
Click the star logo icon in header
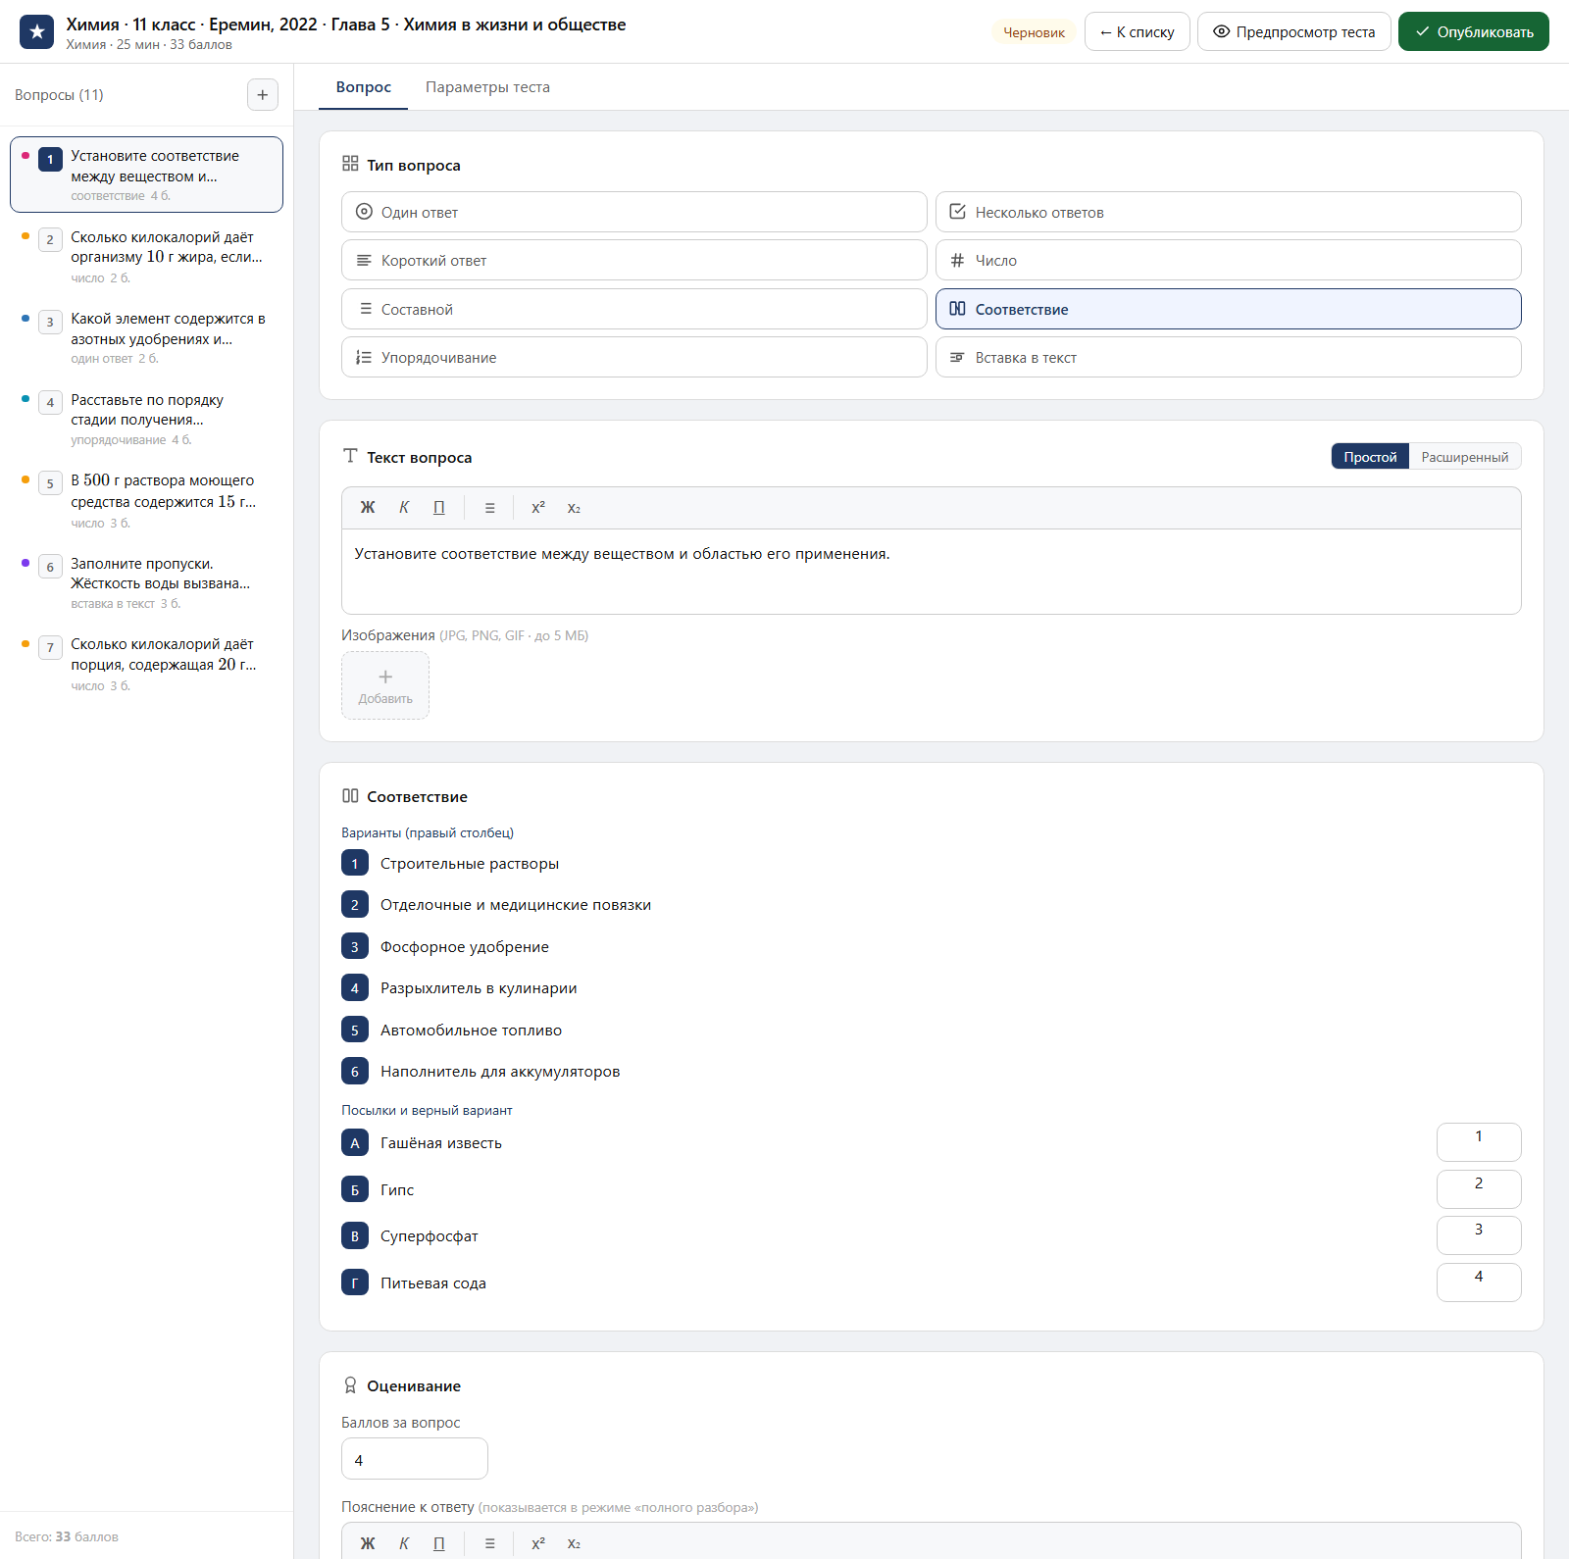(x=37, y=31)
